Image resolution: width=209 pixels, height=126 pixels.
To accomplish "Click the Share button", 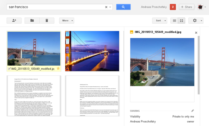I will pos(186,7).
